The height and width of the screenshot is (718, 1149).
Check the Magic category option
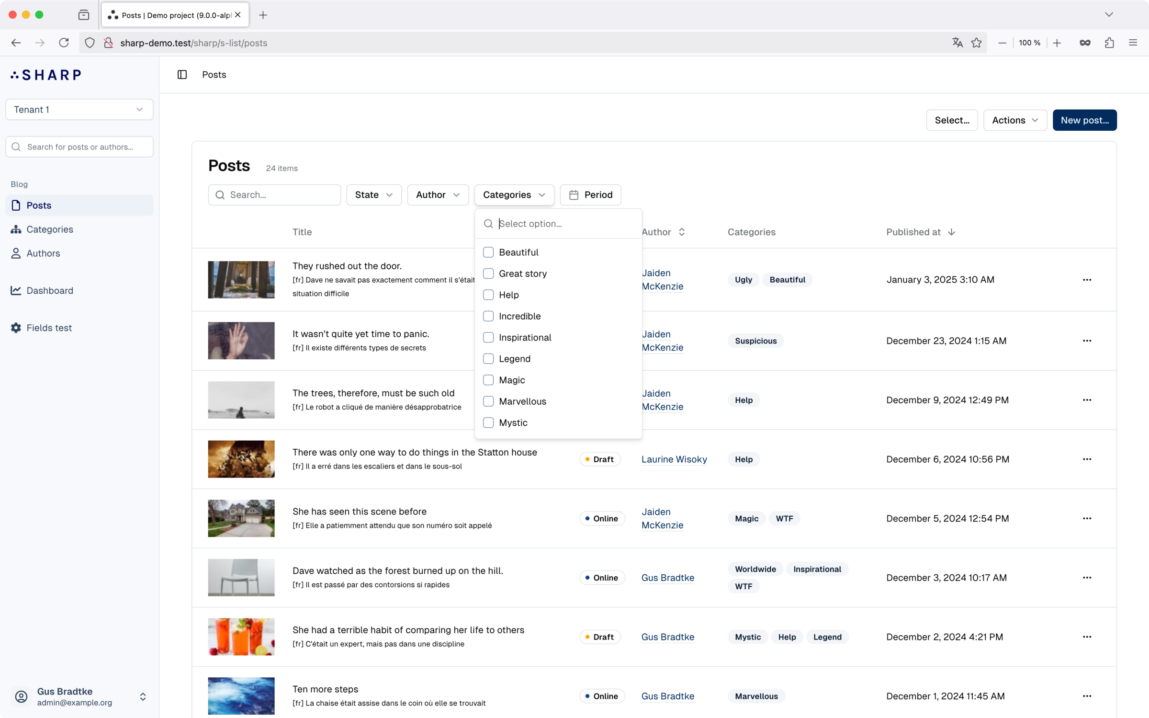coord(488,380)
